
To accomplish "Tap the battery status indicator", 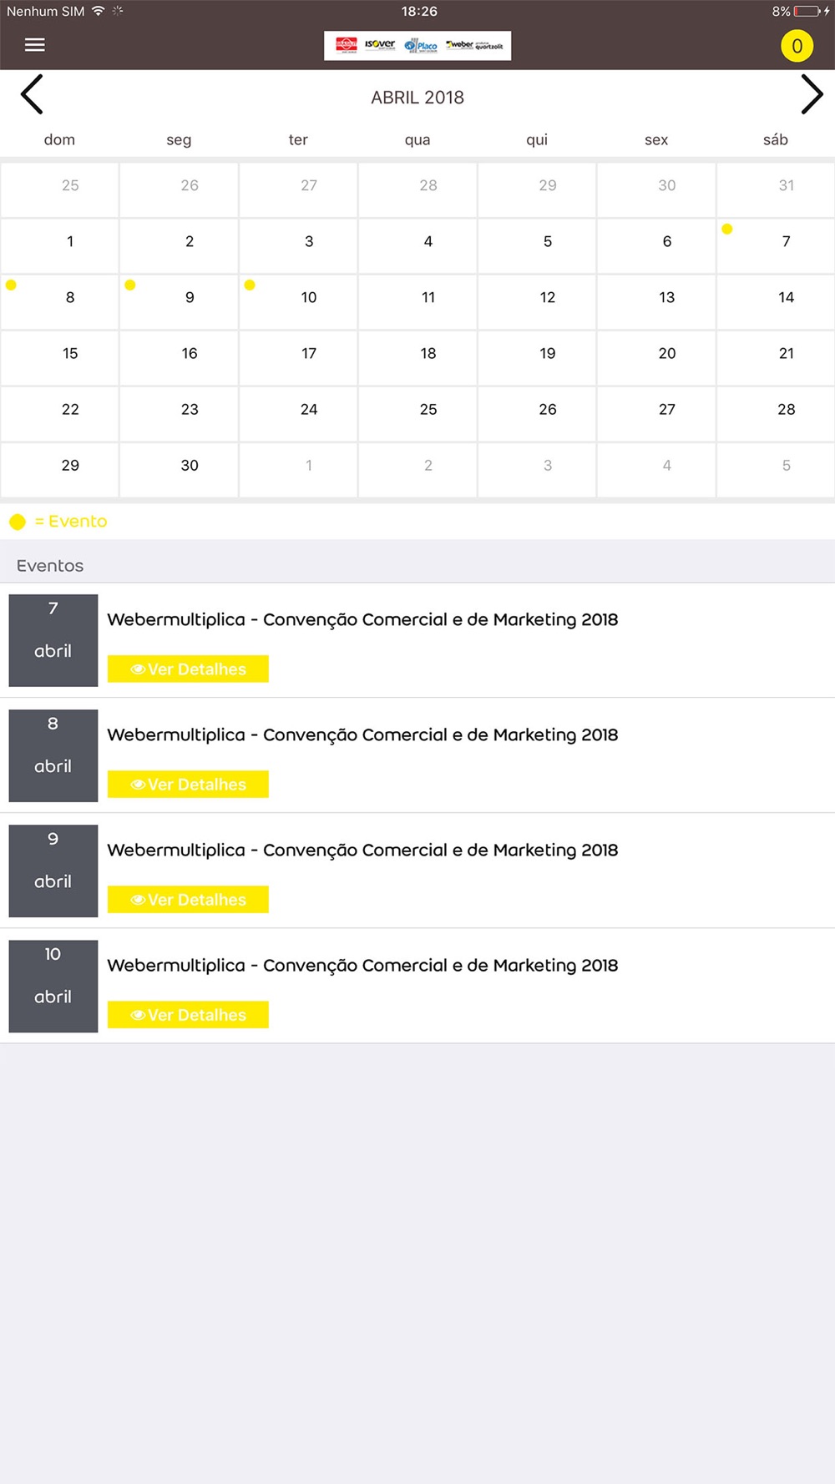I will [807, 11].
